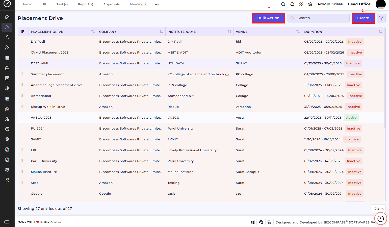Expand the sidebar with the bottom menu icon
The width and height of the screenshot is (389, 227).
(x=6, y=222)
